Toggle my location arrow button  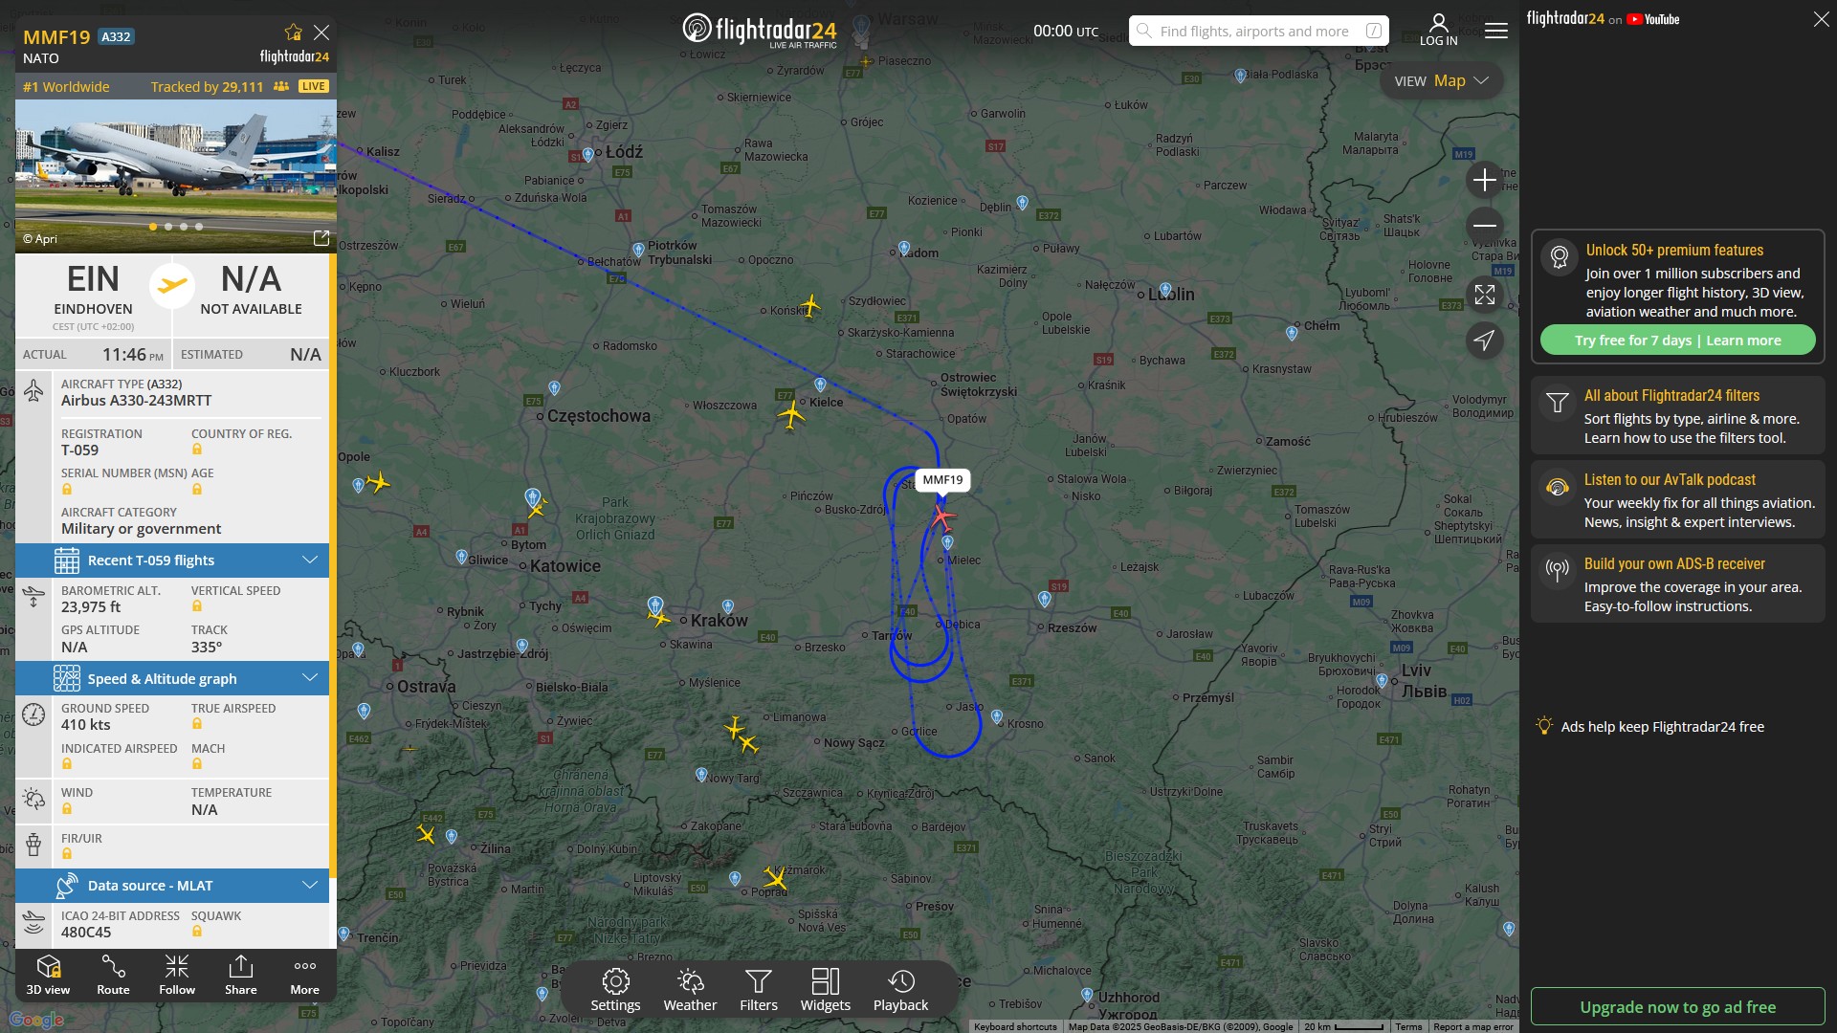(1485, 341)
